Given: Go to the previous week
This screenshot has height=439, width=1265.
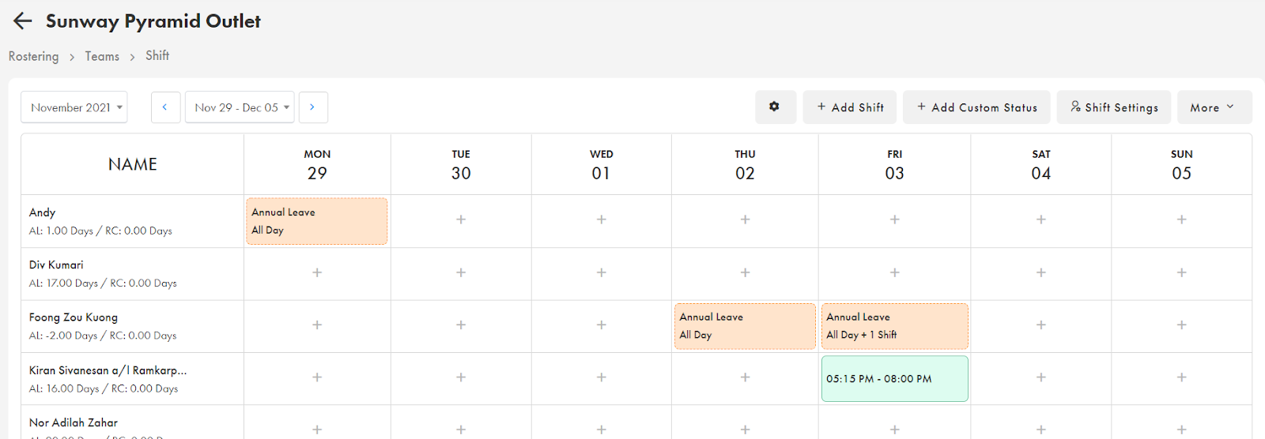Looking at the screenshot, I should point(164,107).
